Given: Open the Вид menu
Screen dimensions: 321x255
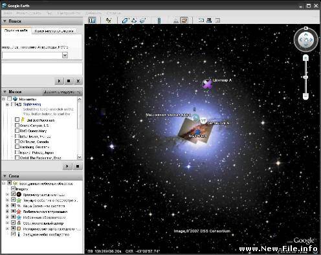Looking at the screenshot, I should (x=49, y=13).
